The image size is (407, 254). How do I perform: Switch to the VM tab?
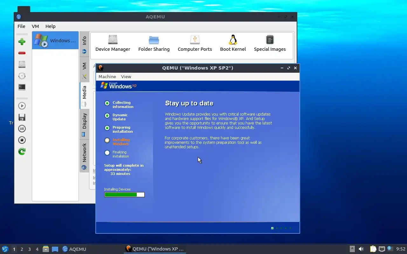point(84,70)
